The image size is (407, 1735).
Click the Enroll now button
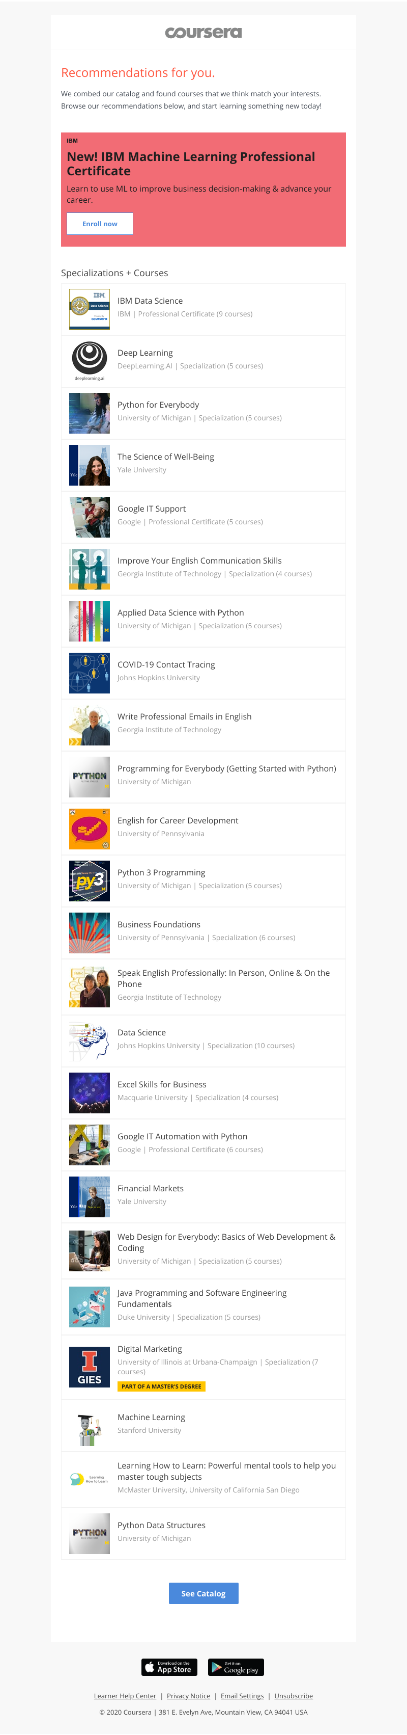(x=100, y=224)
